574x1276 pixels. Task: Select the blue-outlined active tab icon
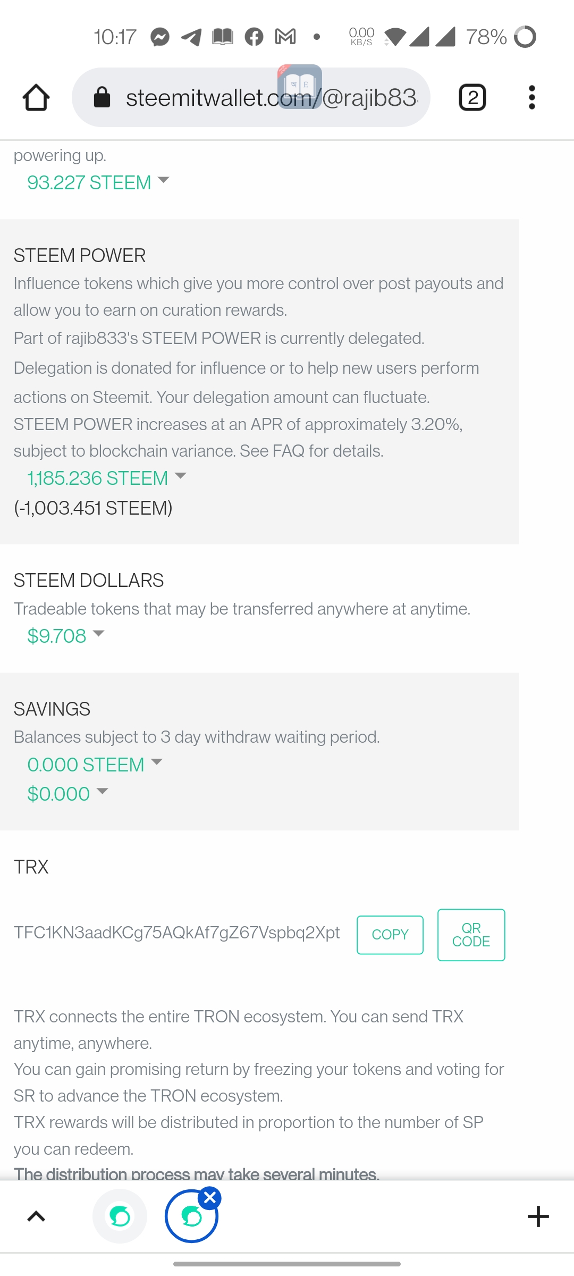click(x=190, y=1217)
